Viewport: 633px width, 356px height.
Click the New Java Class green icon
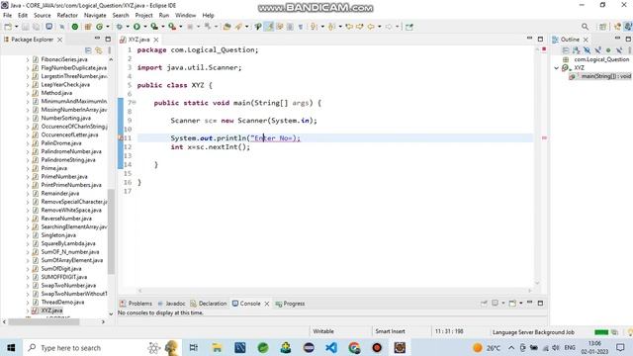coord(99,27)
